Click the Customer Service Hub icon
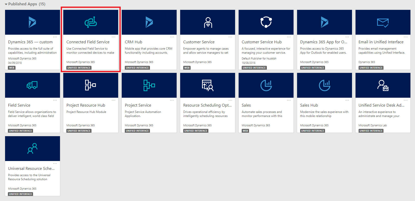 266,22
